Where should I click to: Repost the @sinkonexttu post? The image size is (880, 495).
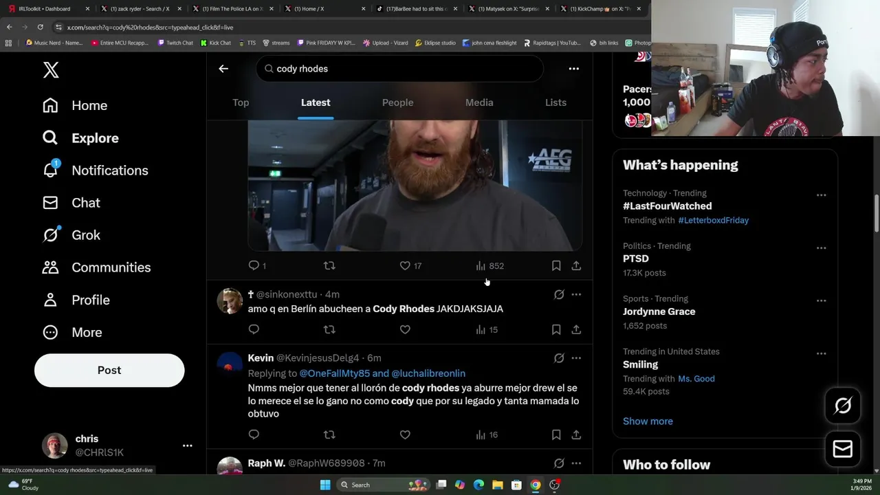[x=329, y=329]
